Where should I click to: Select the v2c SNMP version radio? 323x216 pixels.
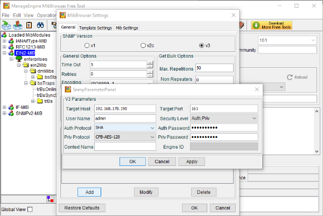tap(143, 45)
